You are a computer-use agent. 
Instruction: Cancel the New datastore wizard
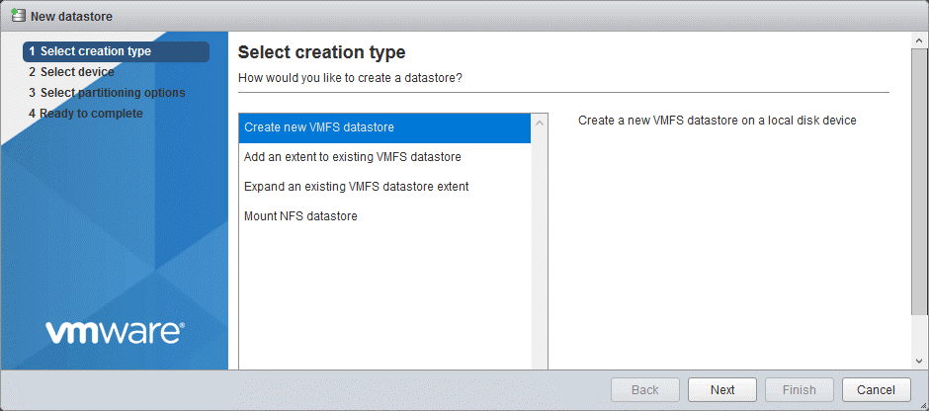(x=876, y=390)
